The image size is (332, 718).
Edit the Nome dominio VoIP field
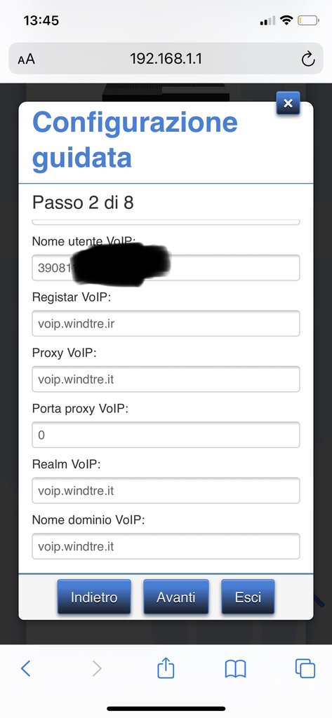pos(166,546)
